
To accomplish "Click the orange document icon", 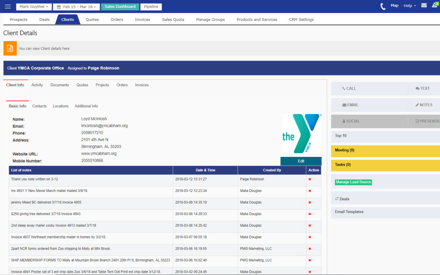I will pos(10,48).
